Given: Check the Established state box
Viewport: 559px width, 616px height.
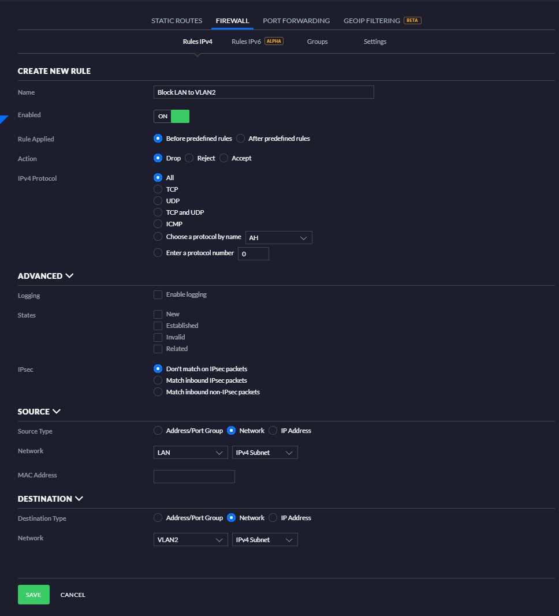Looking at the screenshot, I should pyautogui.click(x=158, y=326).
